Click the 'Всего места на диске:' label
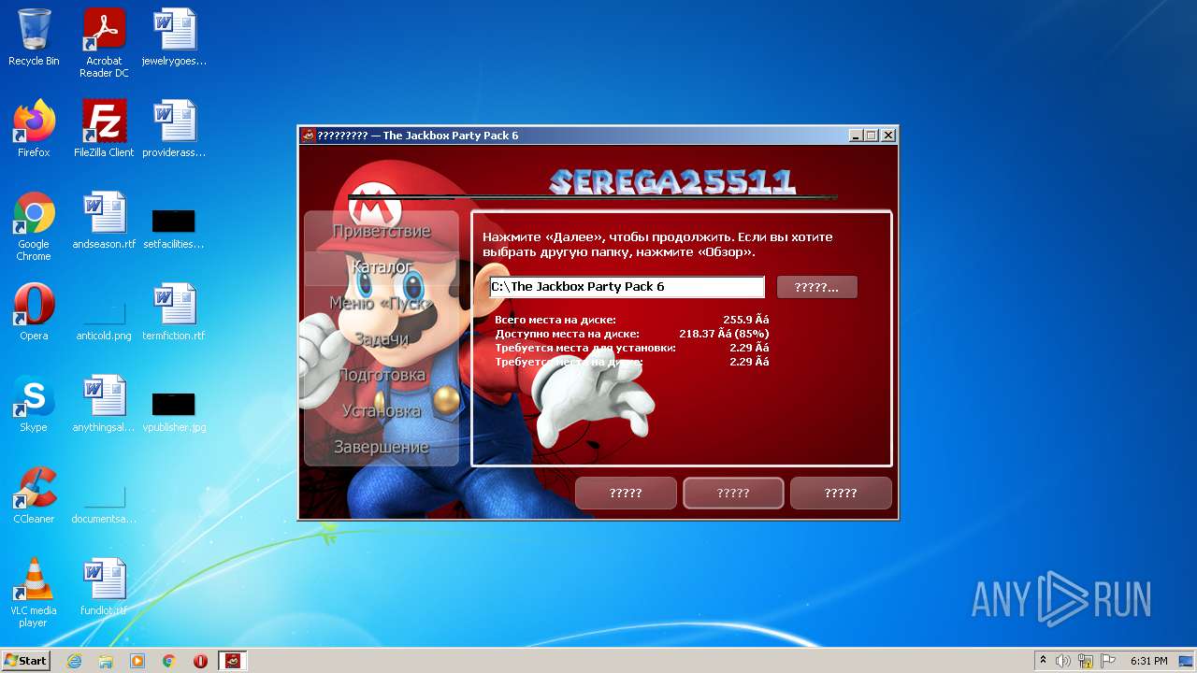Viewport: 1197px width, 673px height. 555,320
